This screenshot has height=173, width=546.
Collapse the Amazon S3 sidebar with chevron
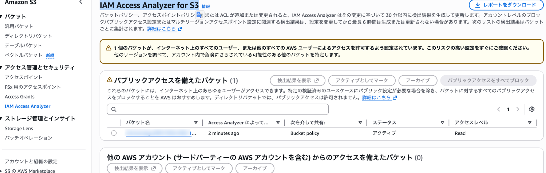click(x=80, y=2)
